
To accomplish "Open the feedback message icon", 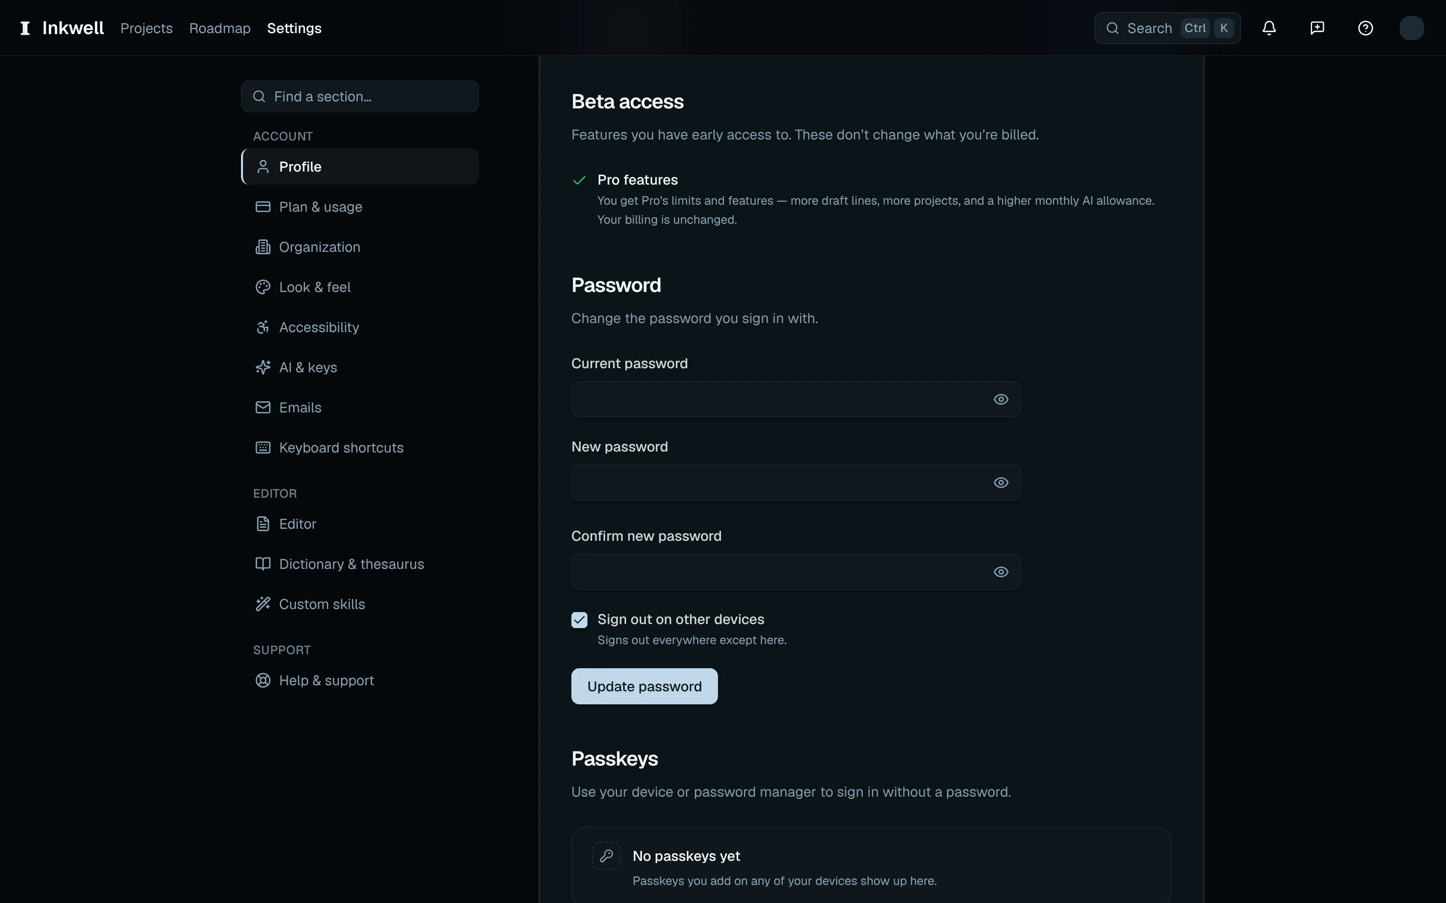I will (1317, 28).
